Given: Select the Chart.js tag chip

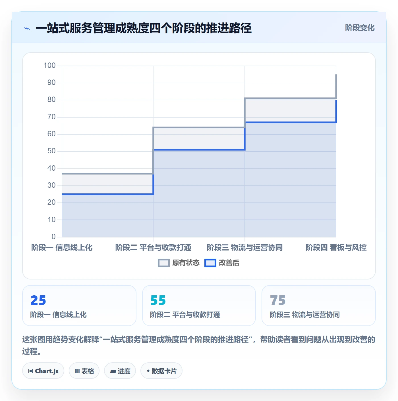Looking at the screenshot, I should (x=43, y=371).
